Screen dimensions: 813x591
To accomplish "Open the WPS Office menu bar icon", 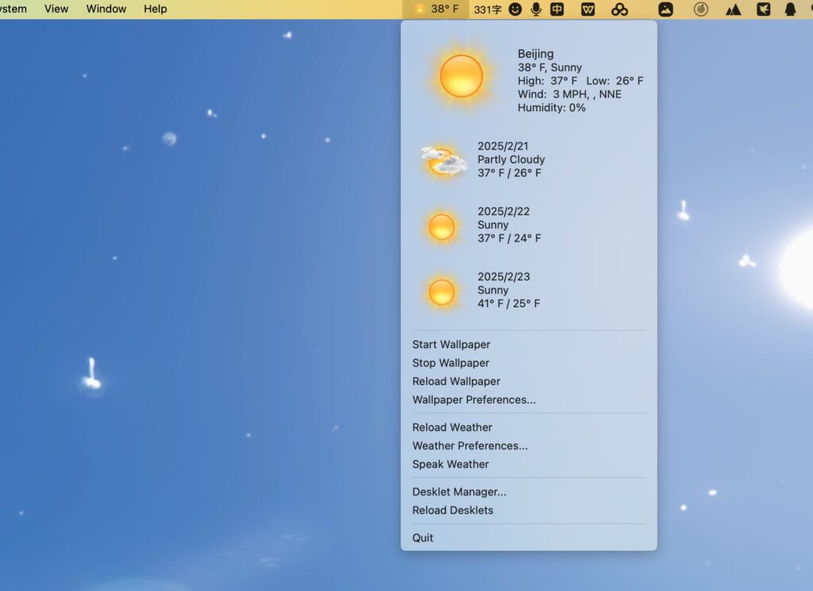I will [588, 9].
